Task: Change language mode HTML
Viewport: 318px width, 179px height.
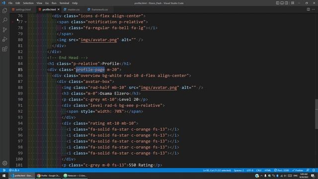Action: (x=268, y=170)
